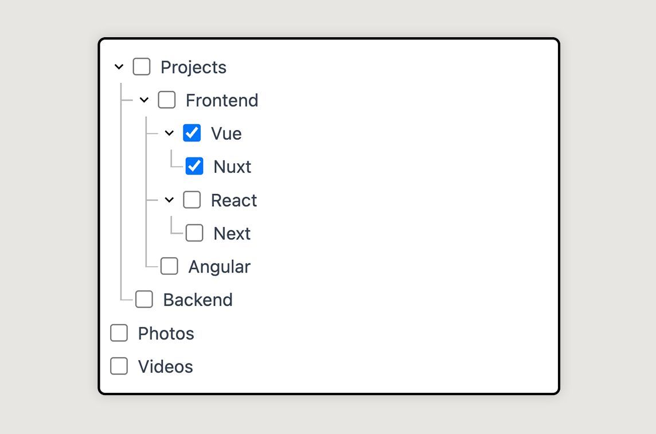
Task: Collapse the Frontend node chevron
Action: 144,100
